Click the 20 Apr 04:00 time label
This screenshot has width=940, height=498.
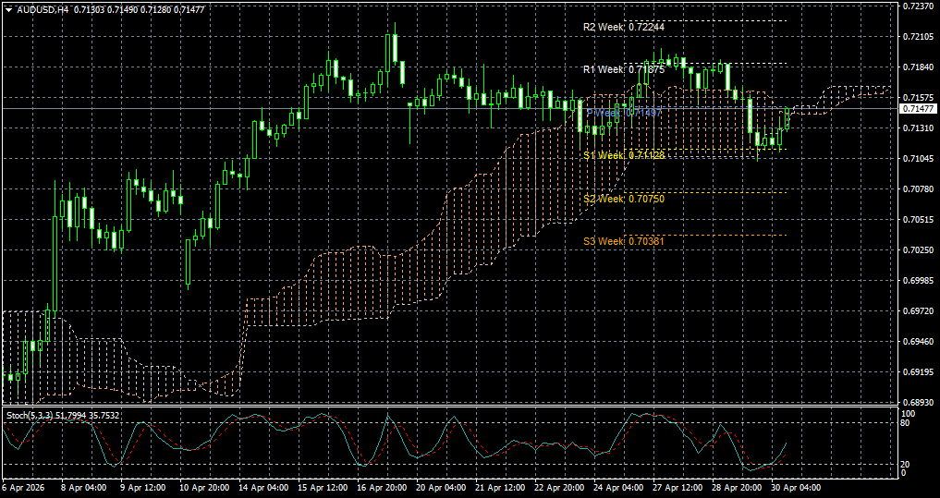pos(441,489)
